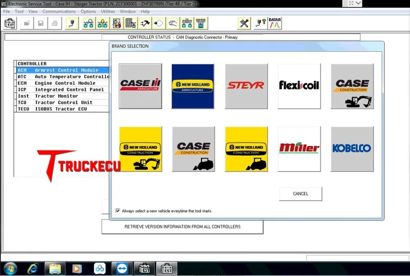Open the media player taskbar icon

77,269
